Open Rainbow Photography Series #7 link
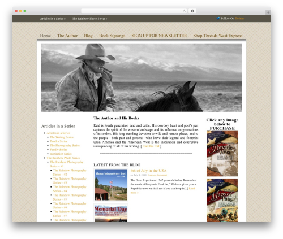 [x=70, y=214]
